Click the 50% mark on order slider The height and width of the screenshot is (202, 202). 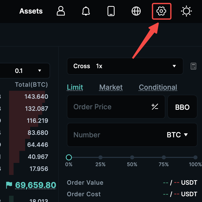tap(132, 157)
